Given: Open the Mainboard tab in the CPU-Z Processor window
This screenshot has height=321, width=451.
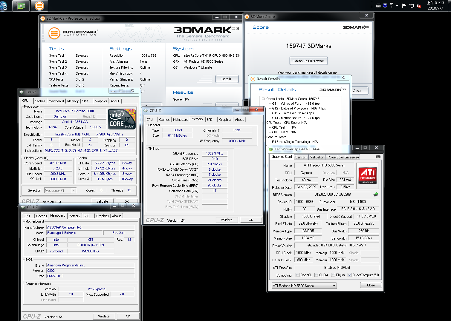Looking at the screenshot, I should click(56, 101).
